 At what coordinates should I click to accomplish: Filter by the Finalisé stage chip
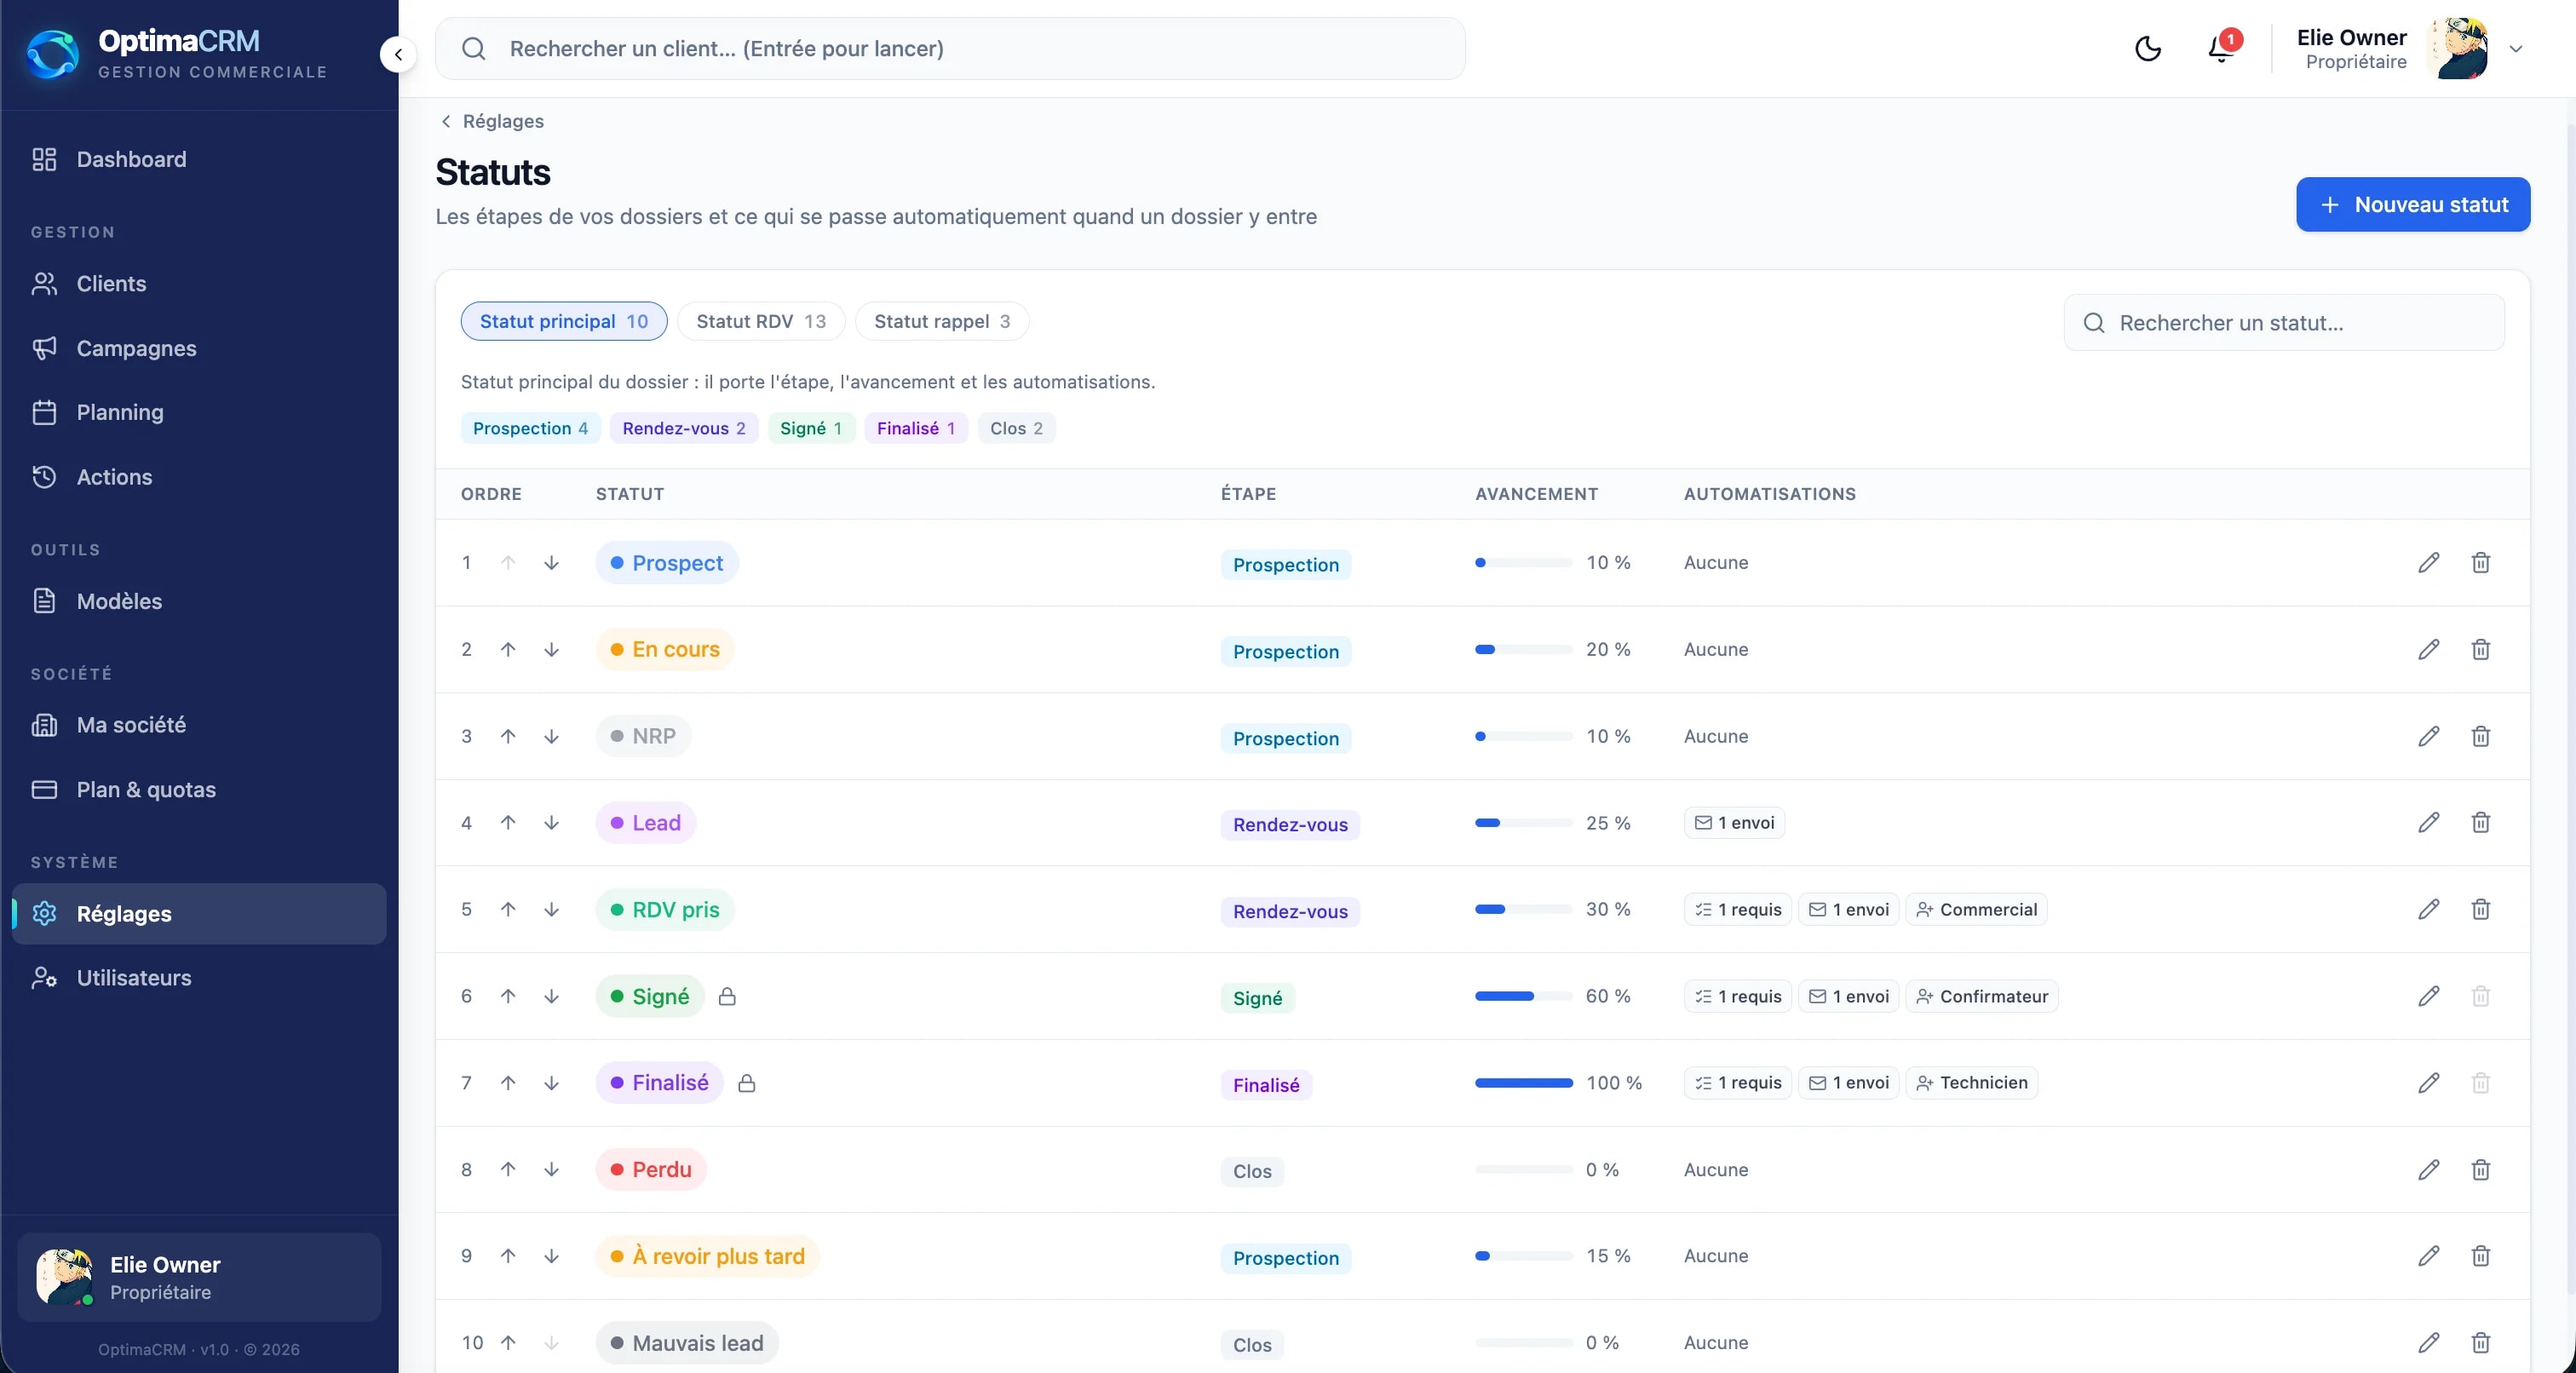916,428
